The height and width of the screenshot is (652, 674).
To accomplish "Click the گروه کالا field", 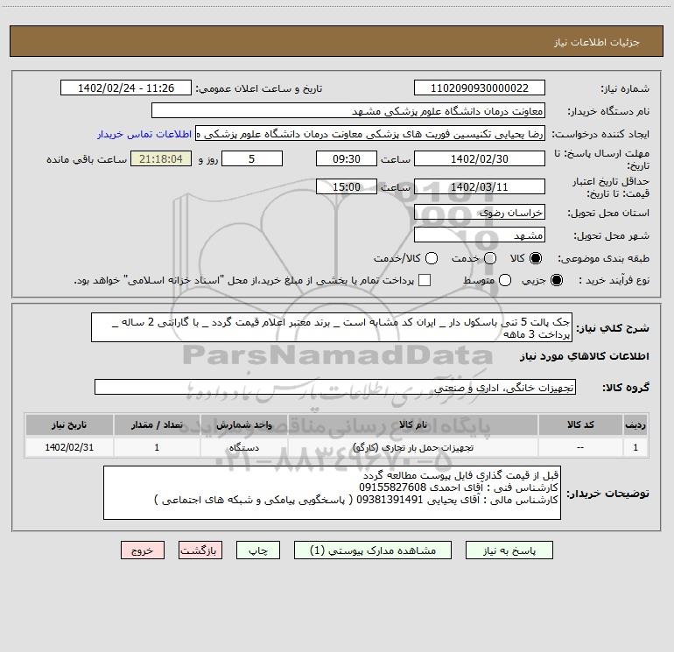I will click(x=335, y=387).
